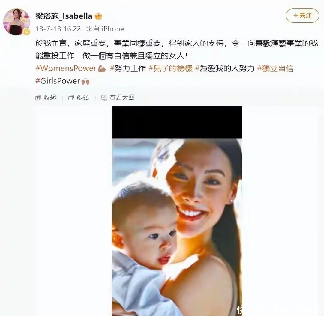
Task: Click the gold verified badge on avatar
Action: click(x=26, y=32)
